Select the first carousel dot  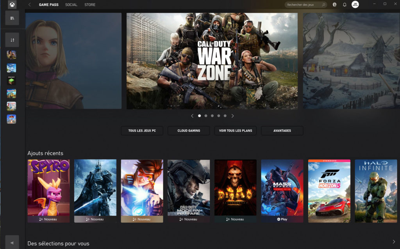pos(200,116)
